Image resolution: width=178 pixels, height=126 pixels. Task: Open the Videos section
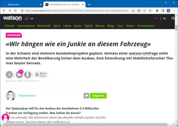click(x=130, y=26)
